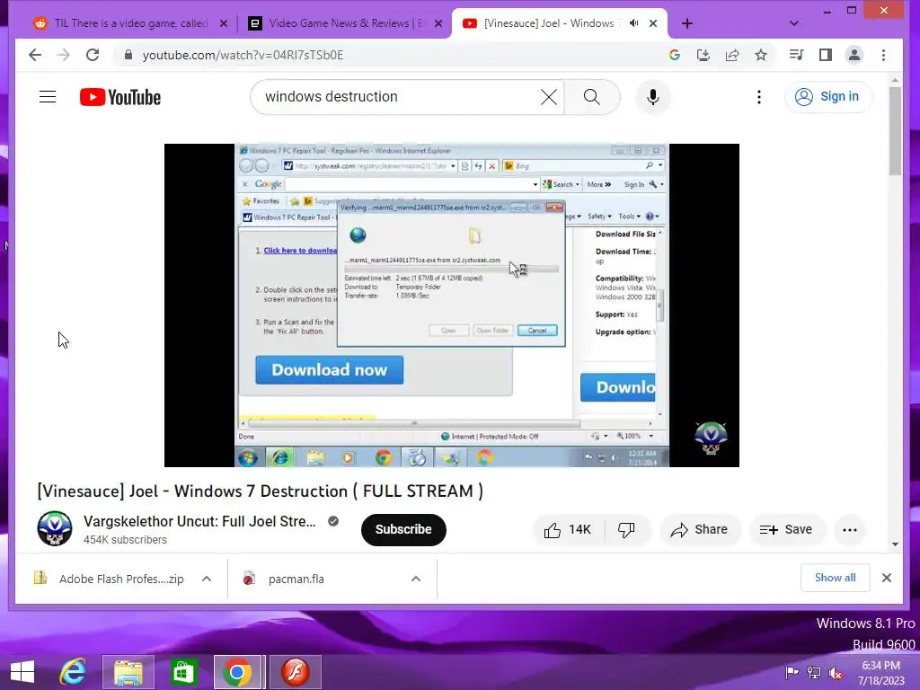Click the video title text
Image resolution: width=920 pixels, height=690 pixels.
[260, 491]
